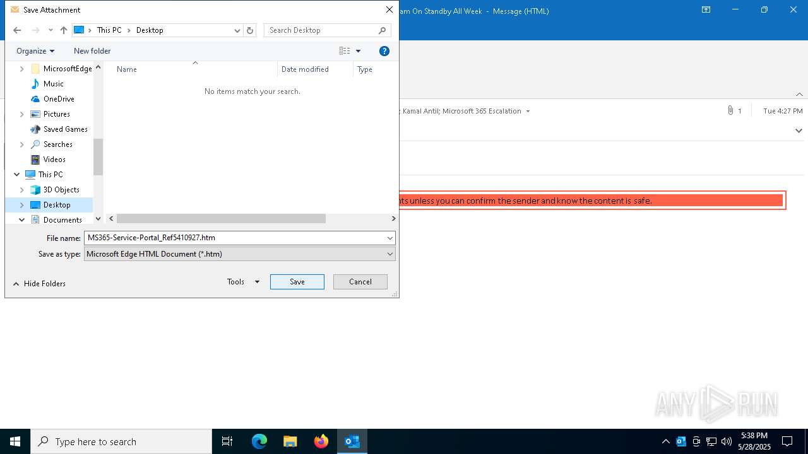Click the Cancel button
Screen dimensions: 808x454
pyautogui.click(x=360, y=282)
